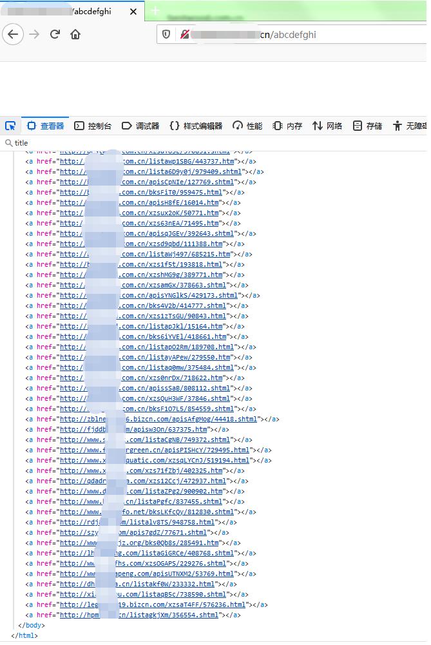This screenshot has height=645, width=431.
Task: Focus the HTML search field containing title
Action: [x=214, y=143]
